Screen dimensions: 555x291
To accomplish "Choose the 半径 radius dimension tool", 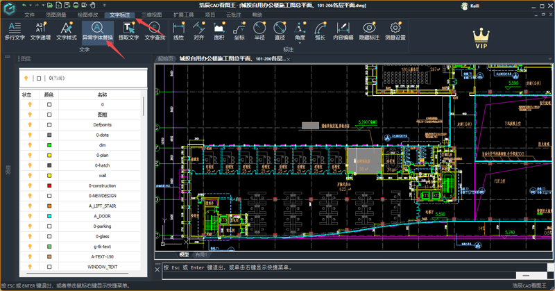I will 259,28.
